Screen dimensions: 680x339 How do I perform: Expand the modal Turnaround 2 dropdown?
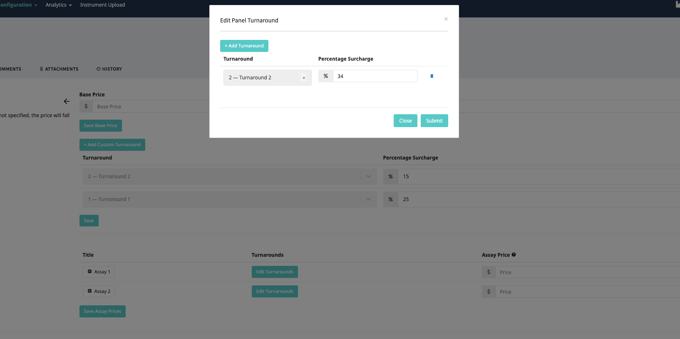[x=267, y=78]
